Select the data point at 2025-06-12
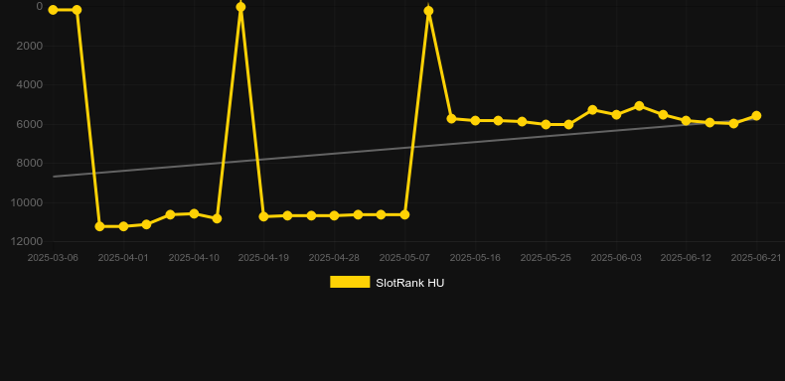Screen dimensions: 785x381 point(687,120)
